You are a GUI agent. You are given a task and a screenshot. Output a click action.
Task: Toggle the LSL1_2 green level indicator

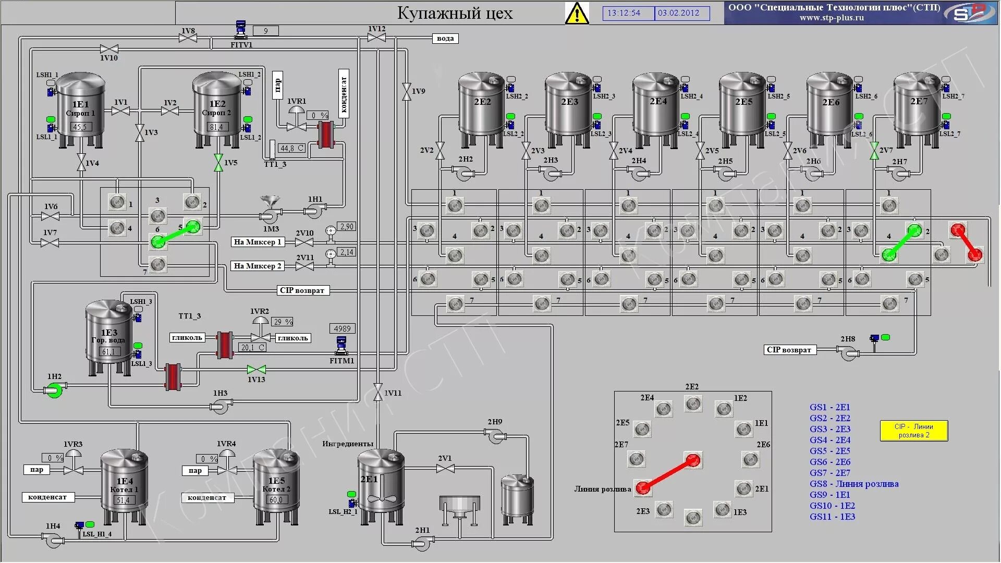[248, 120]
